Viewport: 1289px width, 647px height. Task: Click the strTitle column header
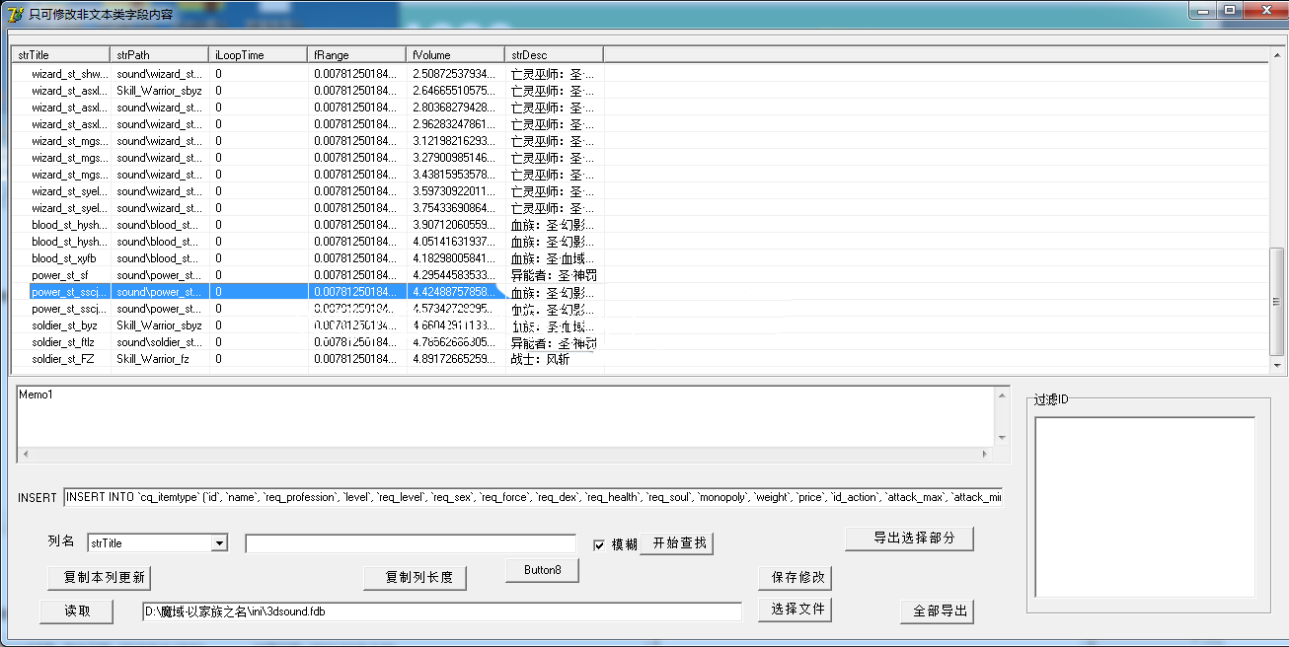click(x=60, y=55)
